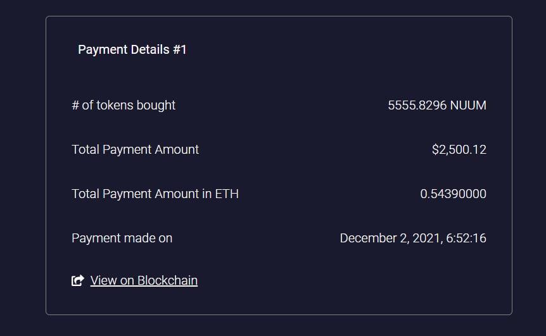Screen dimensions: 546x336
Task: Click the Total Payment Amount label
Action: [x=135, y=149]
